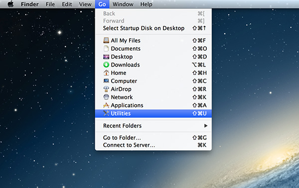This screenshot has height=188, width=299.
Task: Click the Applications label
Action: click(127, 105)
